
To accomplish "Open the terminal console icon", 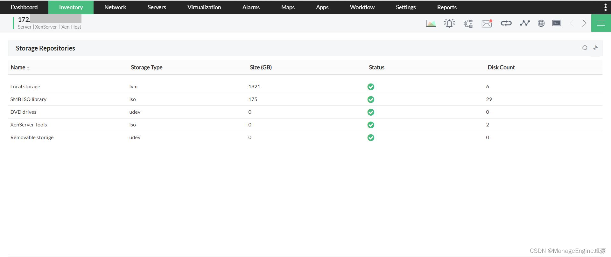I will tap(557, 23).
